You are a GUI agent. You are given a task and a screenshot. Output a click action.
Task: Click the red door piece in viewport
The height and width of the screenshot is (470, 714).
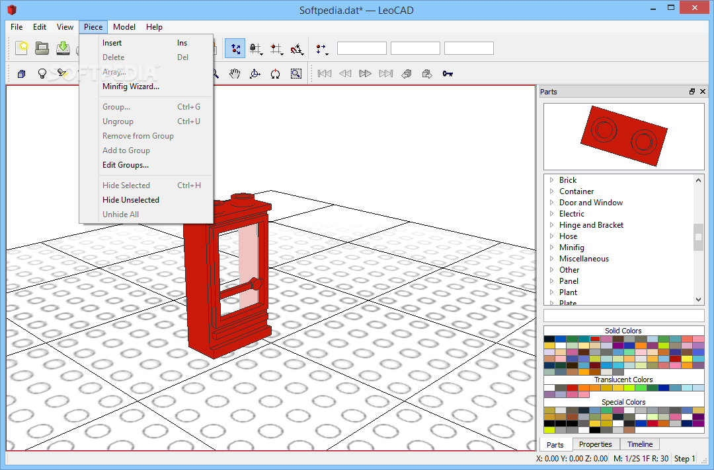click(x=227, y=282)
